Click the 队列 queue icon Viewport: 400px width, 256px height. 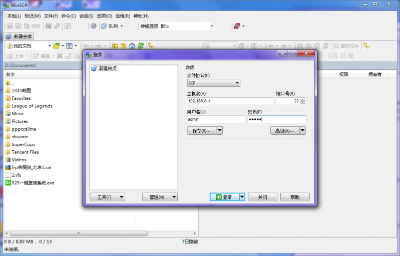click(104, 26)
